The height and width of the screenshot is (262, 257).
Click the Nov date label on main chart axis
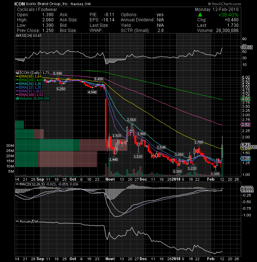(x=109, y=179)
